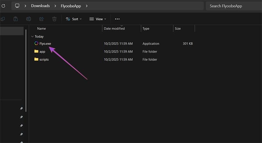Open the Sort dropdown menu
Screen dimensions: 262x143
tap(74, 19)
